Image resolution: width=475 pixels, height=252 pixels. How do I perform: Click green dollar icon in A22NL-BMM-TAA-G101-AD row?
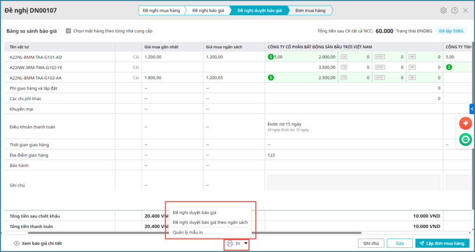(271, 57)
